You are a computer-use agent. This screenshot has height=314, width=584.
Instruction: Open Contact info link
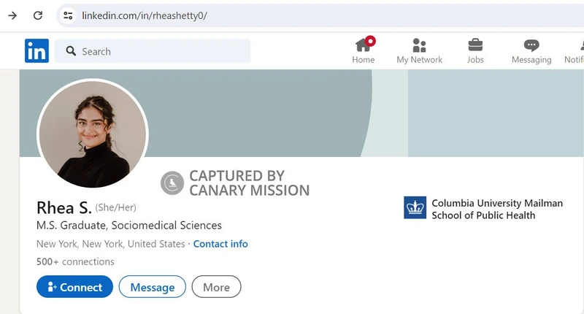click(220, 244)
